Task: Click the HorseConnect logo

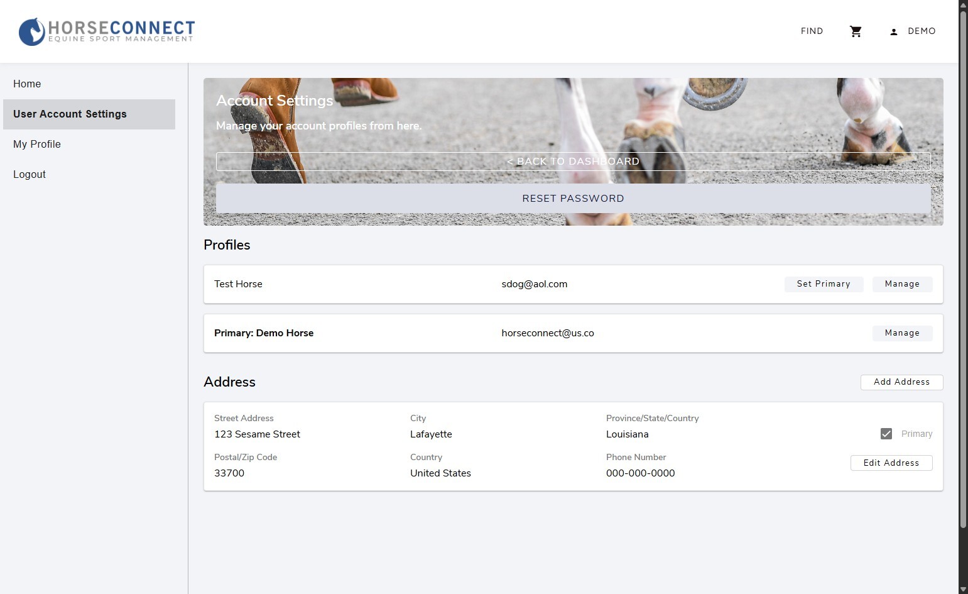Action: coord(107,31)
